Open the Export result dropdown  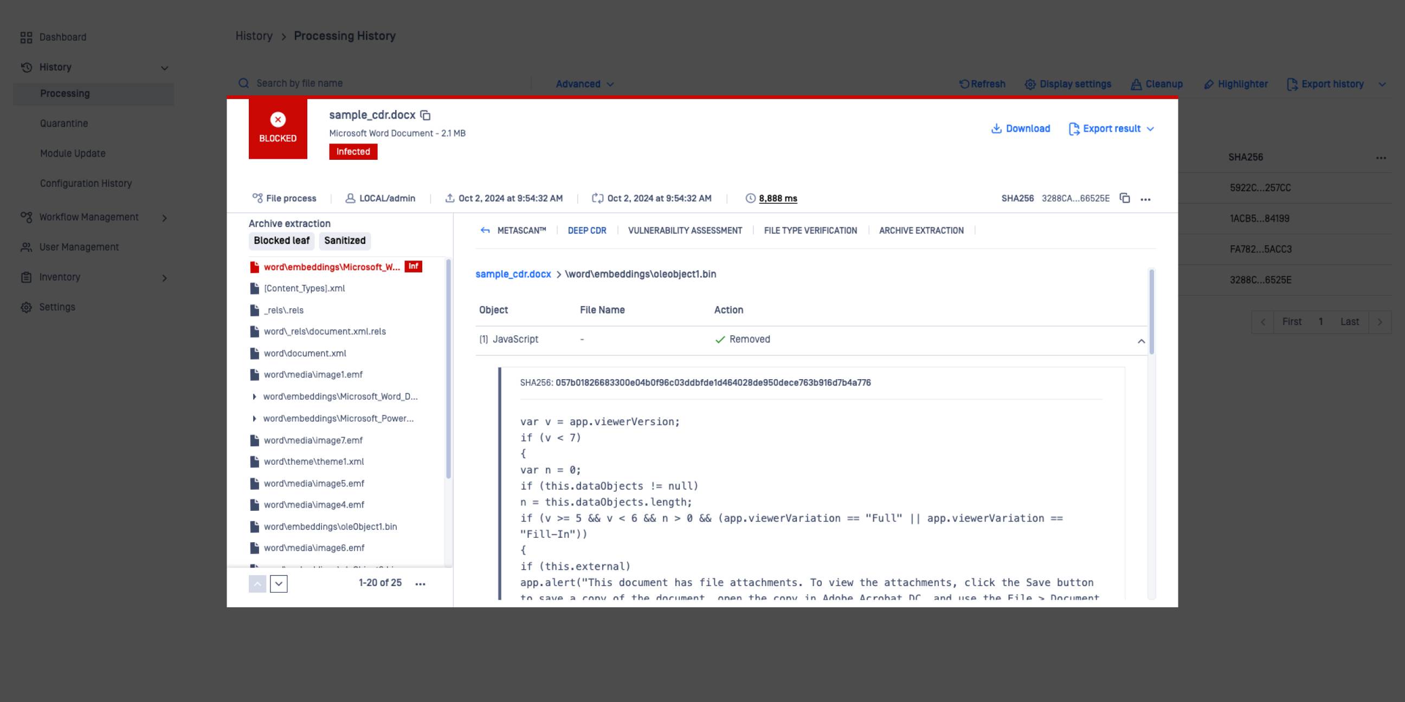pyautogui.click(x=1112, y=128)
